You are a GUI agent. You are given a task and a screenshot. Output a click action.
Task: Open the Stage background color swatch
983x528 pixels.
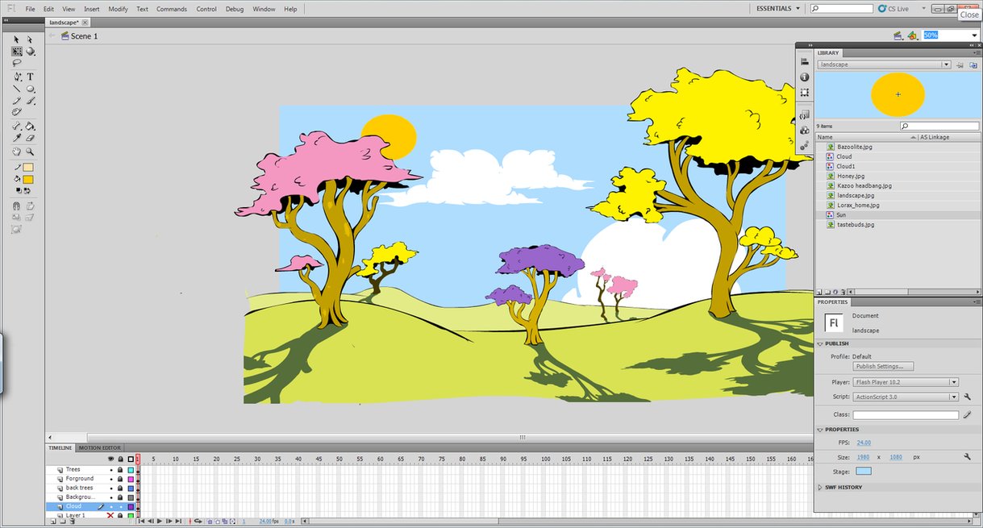[864, 471]
